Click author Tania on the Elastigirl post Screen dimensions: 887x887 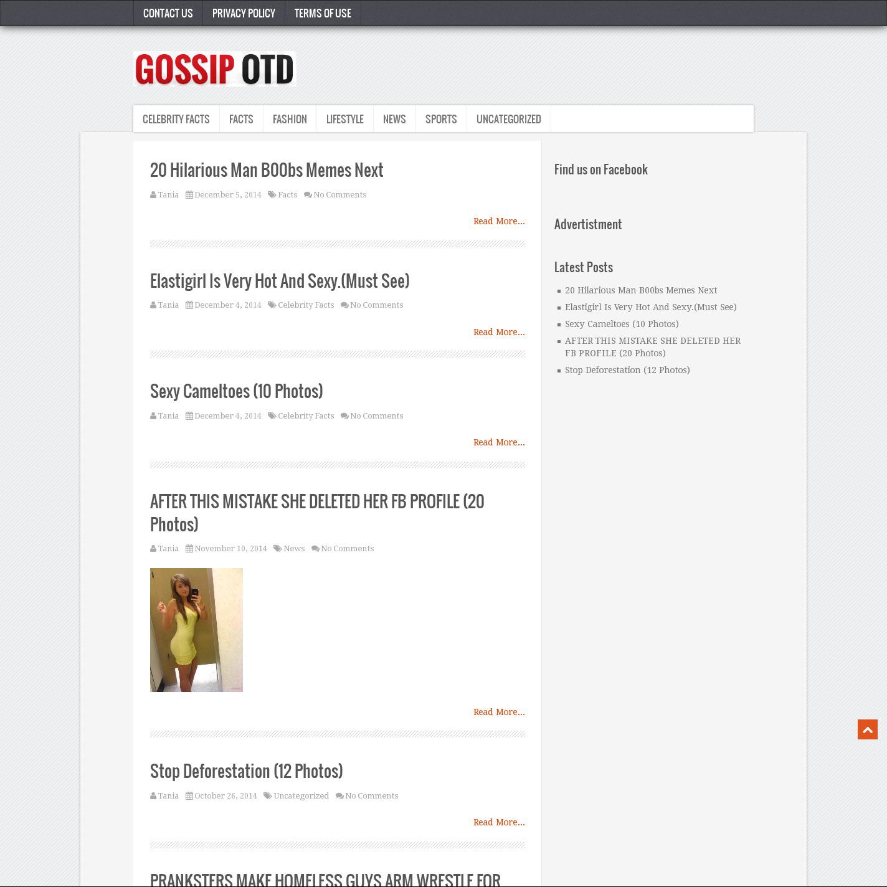point(168,305)
